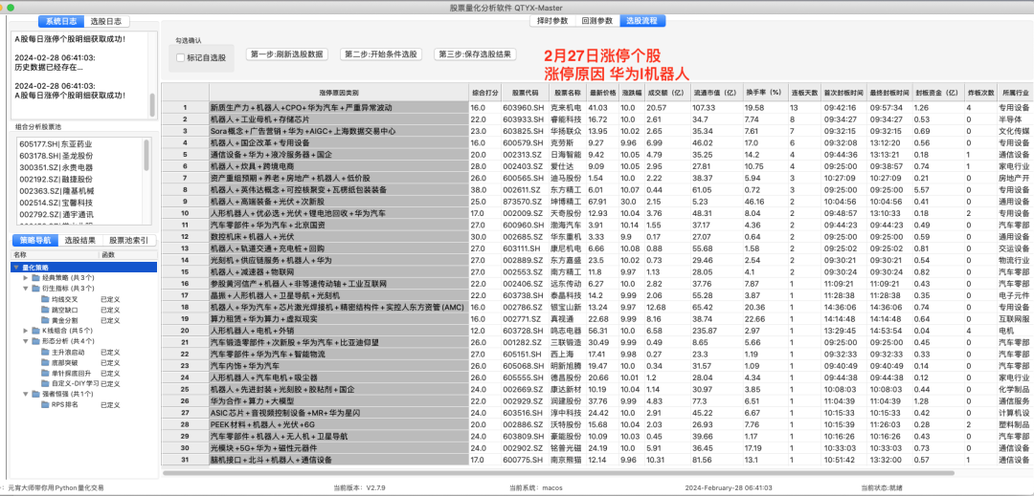Select 002363.SZ|隆基机械 in stock pool
The image size is (1034, 496).
coord(56,191)
